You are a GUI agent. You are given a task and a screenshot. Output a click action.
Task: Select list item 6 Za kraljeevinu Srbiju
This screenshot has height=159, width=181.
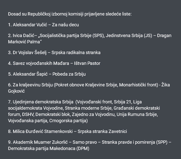[x=89, y=88]
